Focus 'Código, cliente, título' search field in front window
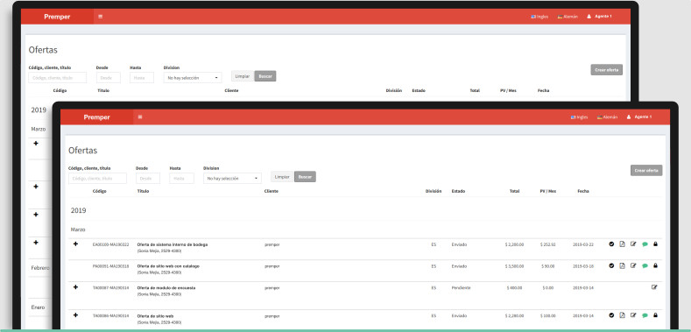 tap(97, 179)
